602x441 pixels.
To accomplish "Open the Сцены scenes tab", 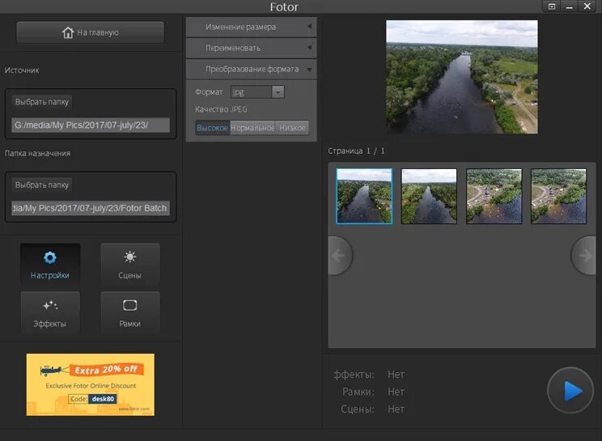I will click(130, 264).
